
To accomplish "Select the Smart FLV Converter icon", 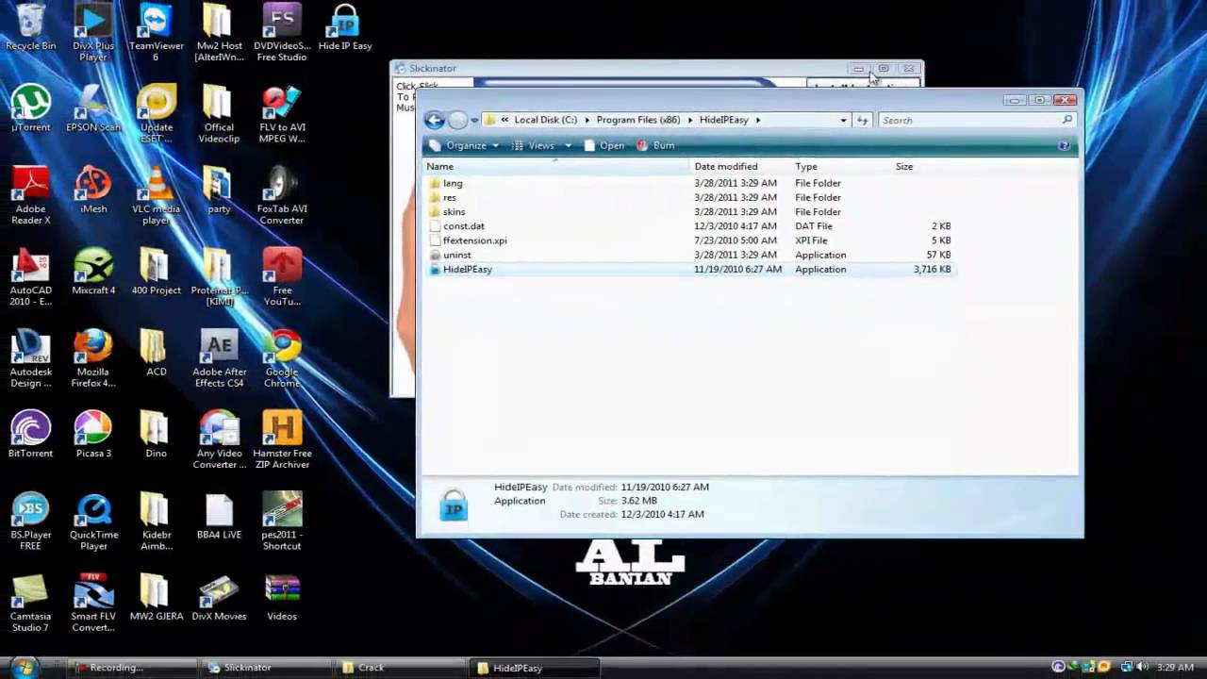I will pos(92,604).
